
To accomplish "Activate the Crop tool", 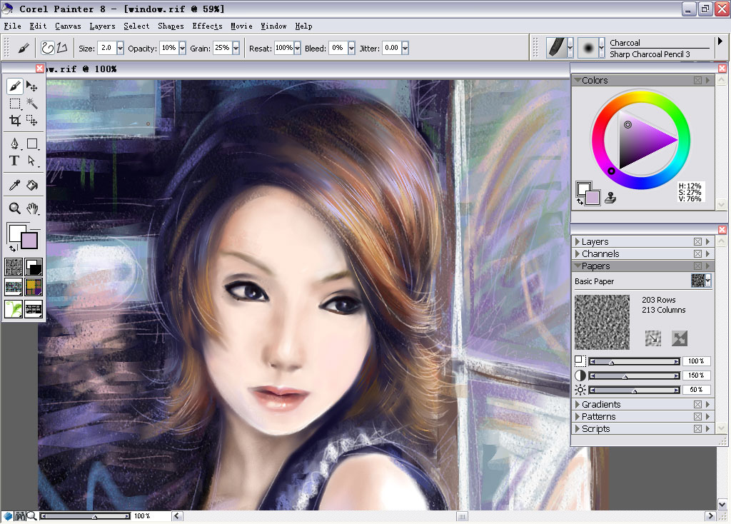I will point(14,121).
